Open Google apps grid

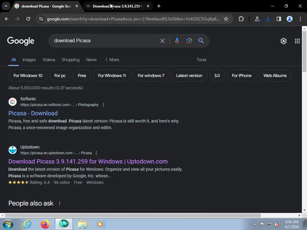[297, 41]
